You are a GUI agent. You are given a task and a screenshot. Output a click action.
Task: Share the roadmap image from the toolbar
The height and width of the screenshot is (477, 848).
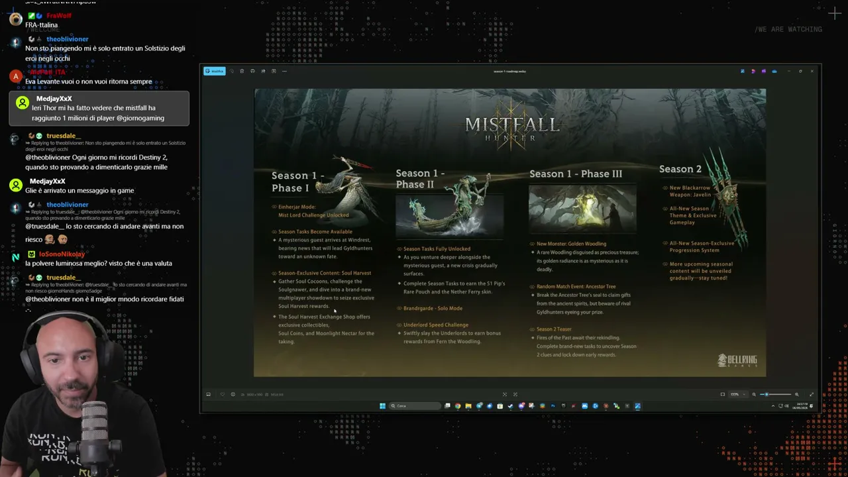[263, 71]
